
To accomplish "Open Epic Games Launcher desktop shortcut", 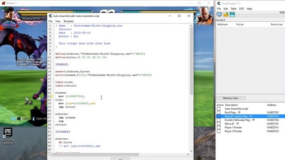I will [x=8, y=136].
